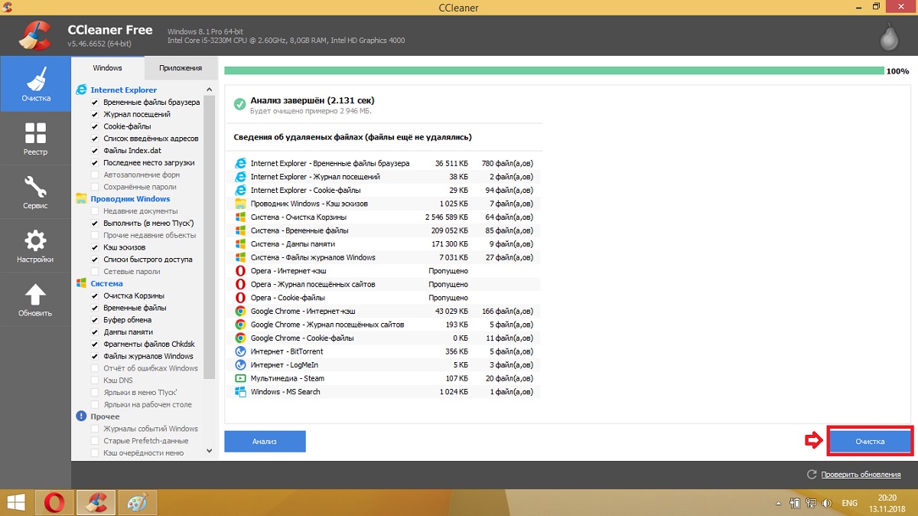
Task: Click the volume icon in system tray
Action: (x=825, y=503)
